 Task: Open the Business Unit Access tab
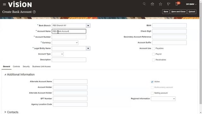[41, 66]
